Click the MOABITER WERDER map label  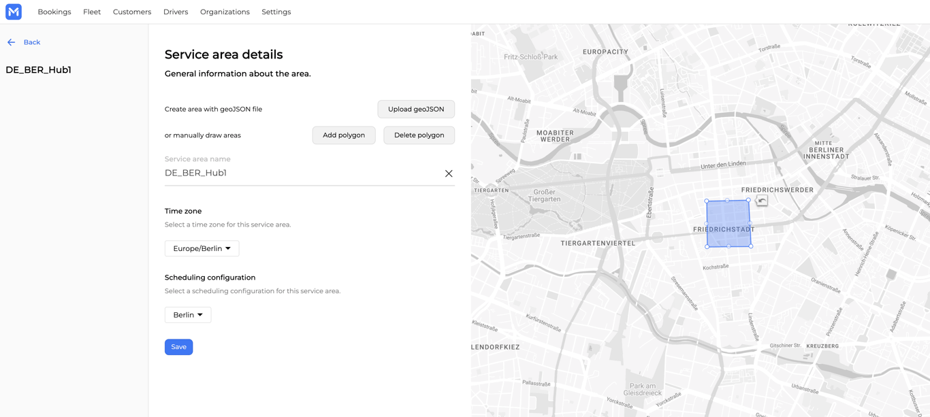(x=555, y=136)
